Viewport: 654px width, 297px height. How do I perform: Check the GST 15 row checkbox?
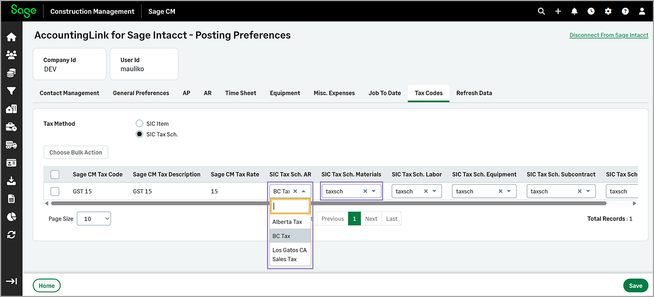pyautogui.click(x=55, y=191)
